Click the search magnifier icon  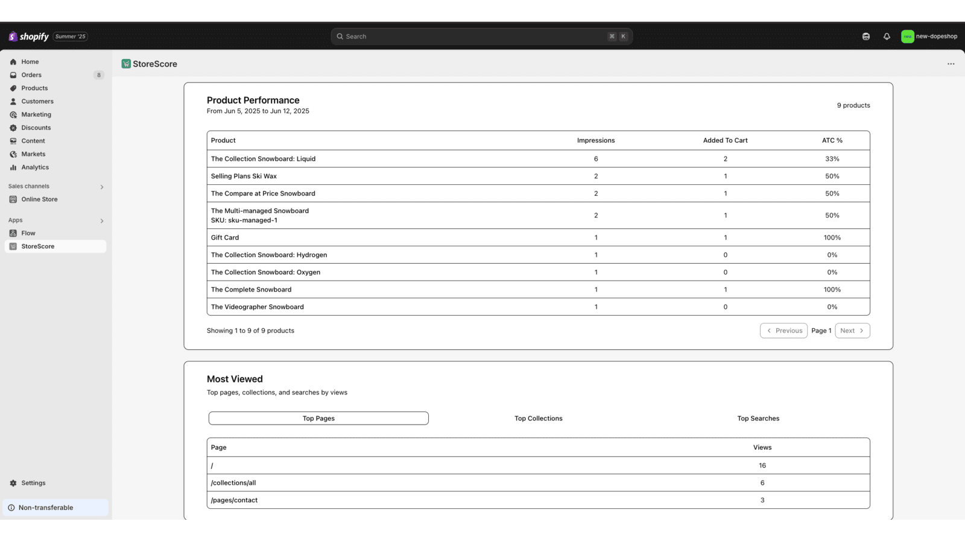[340, 36]
